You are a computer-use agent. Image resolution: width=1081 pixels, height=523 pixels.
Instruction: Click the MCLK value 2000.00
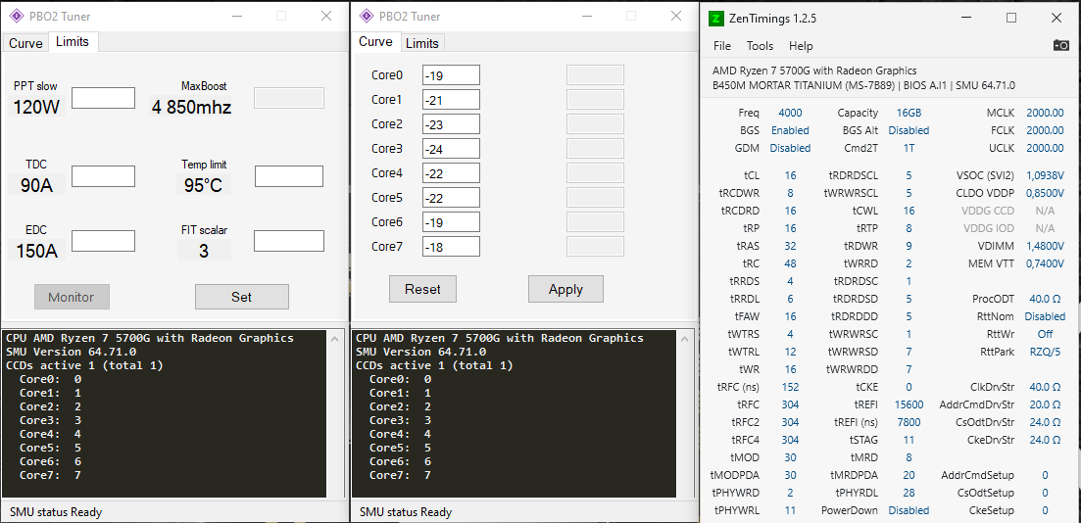point(1045,113)
